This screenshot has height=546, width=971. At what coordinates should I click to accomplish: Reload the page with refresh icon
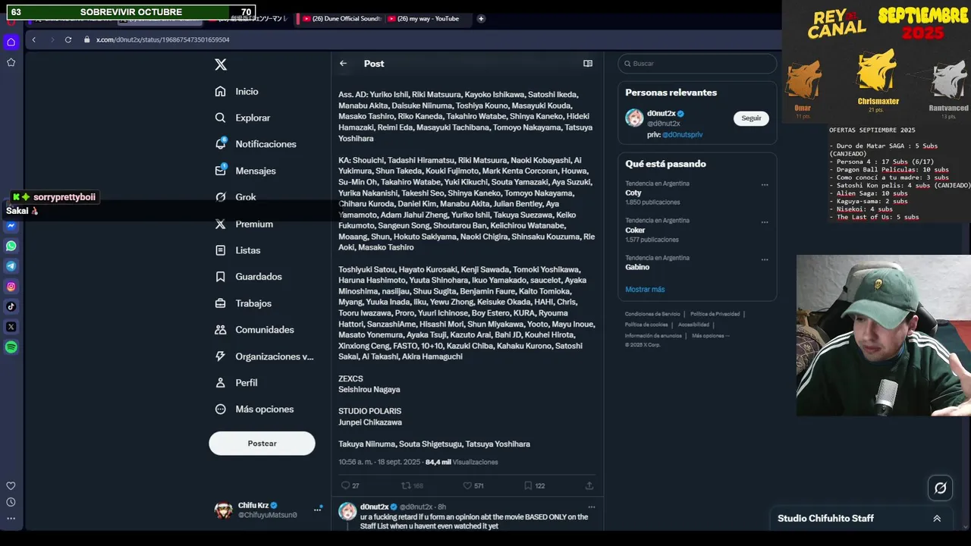68,39
